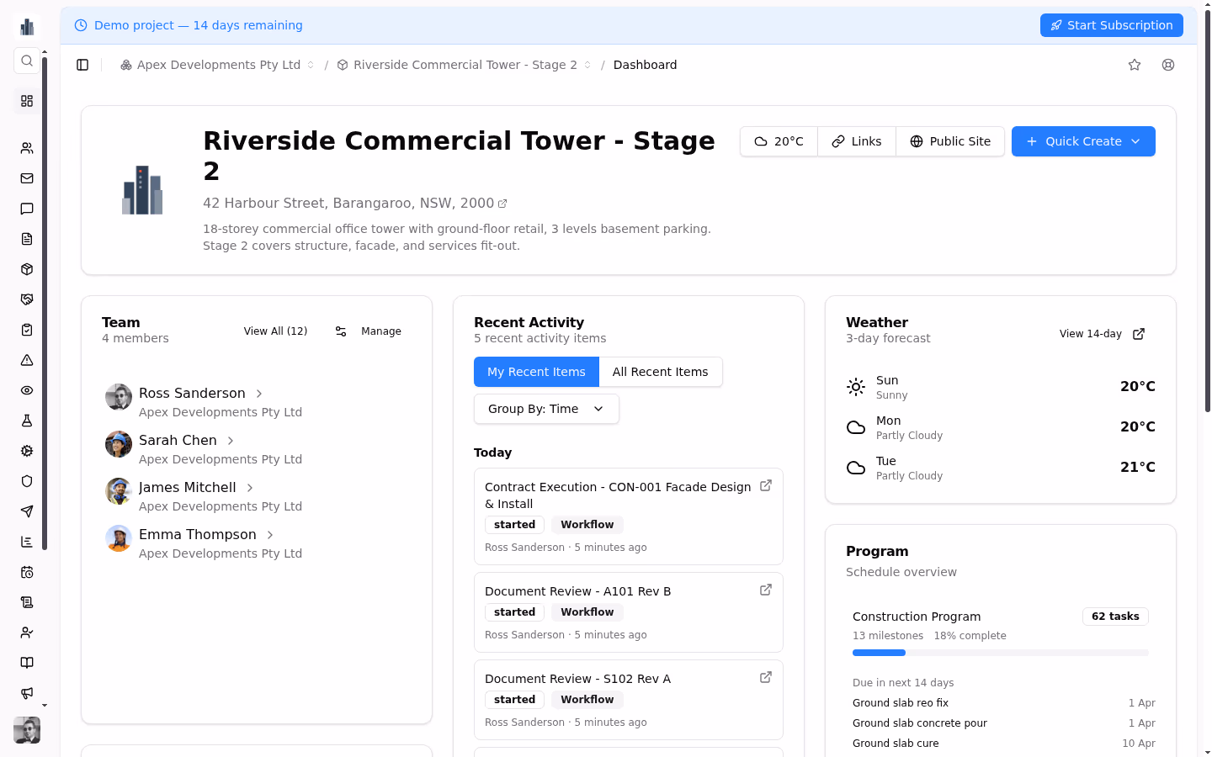1212x757 pixels.
Task: Switch to All Recent Items
Action: (660, 372)
